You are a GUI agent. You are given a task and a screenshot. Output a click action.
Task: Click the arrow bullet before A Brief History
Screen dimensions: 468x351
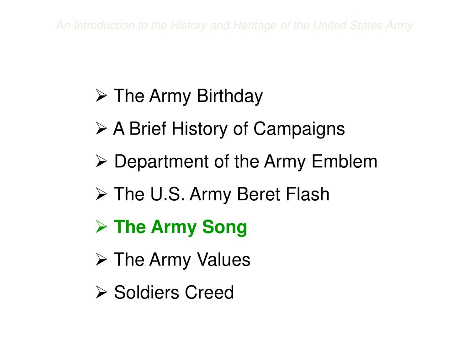tap(101, 128)
